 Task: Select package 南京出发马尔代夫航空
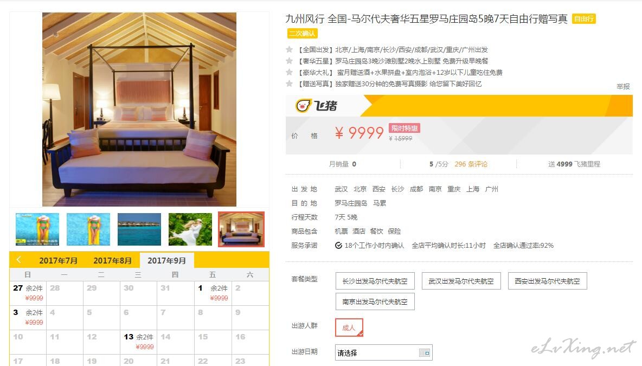click(x=375, y=301)
